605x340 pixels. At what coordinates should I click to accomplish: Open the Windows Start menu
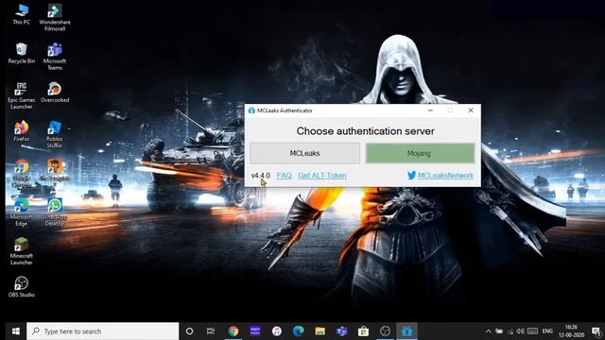(x=15, y=331)
